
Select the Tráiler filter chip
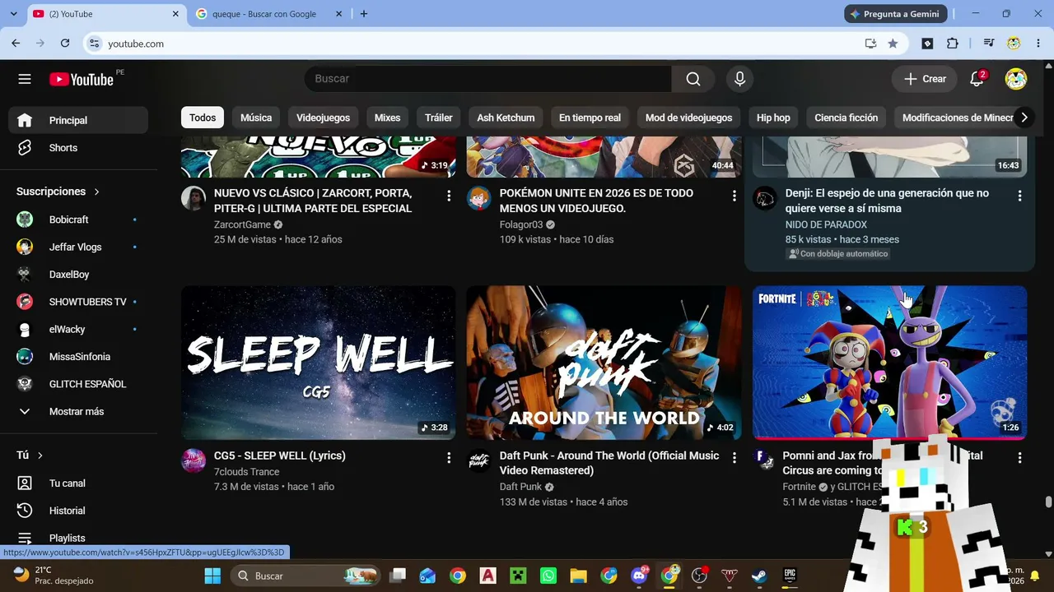point(439,118)
